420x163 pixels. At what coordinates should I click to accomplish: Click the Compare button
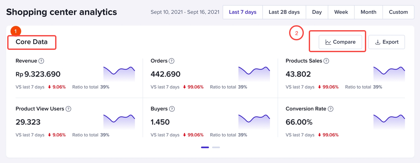(x=340, y=42)
